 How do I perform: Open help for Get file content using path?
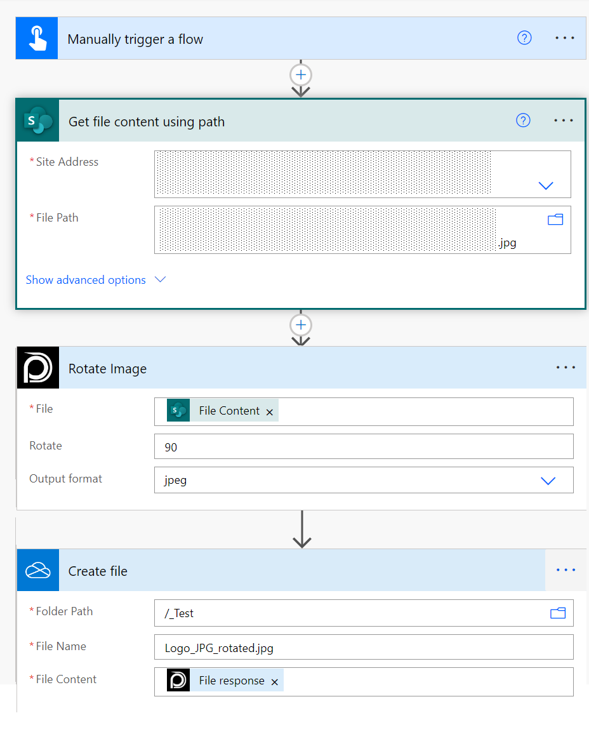pos(523,121)
